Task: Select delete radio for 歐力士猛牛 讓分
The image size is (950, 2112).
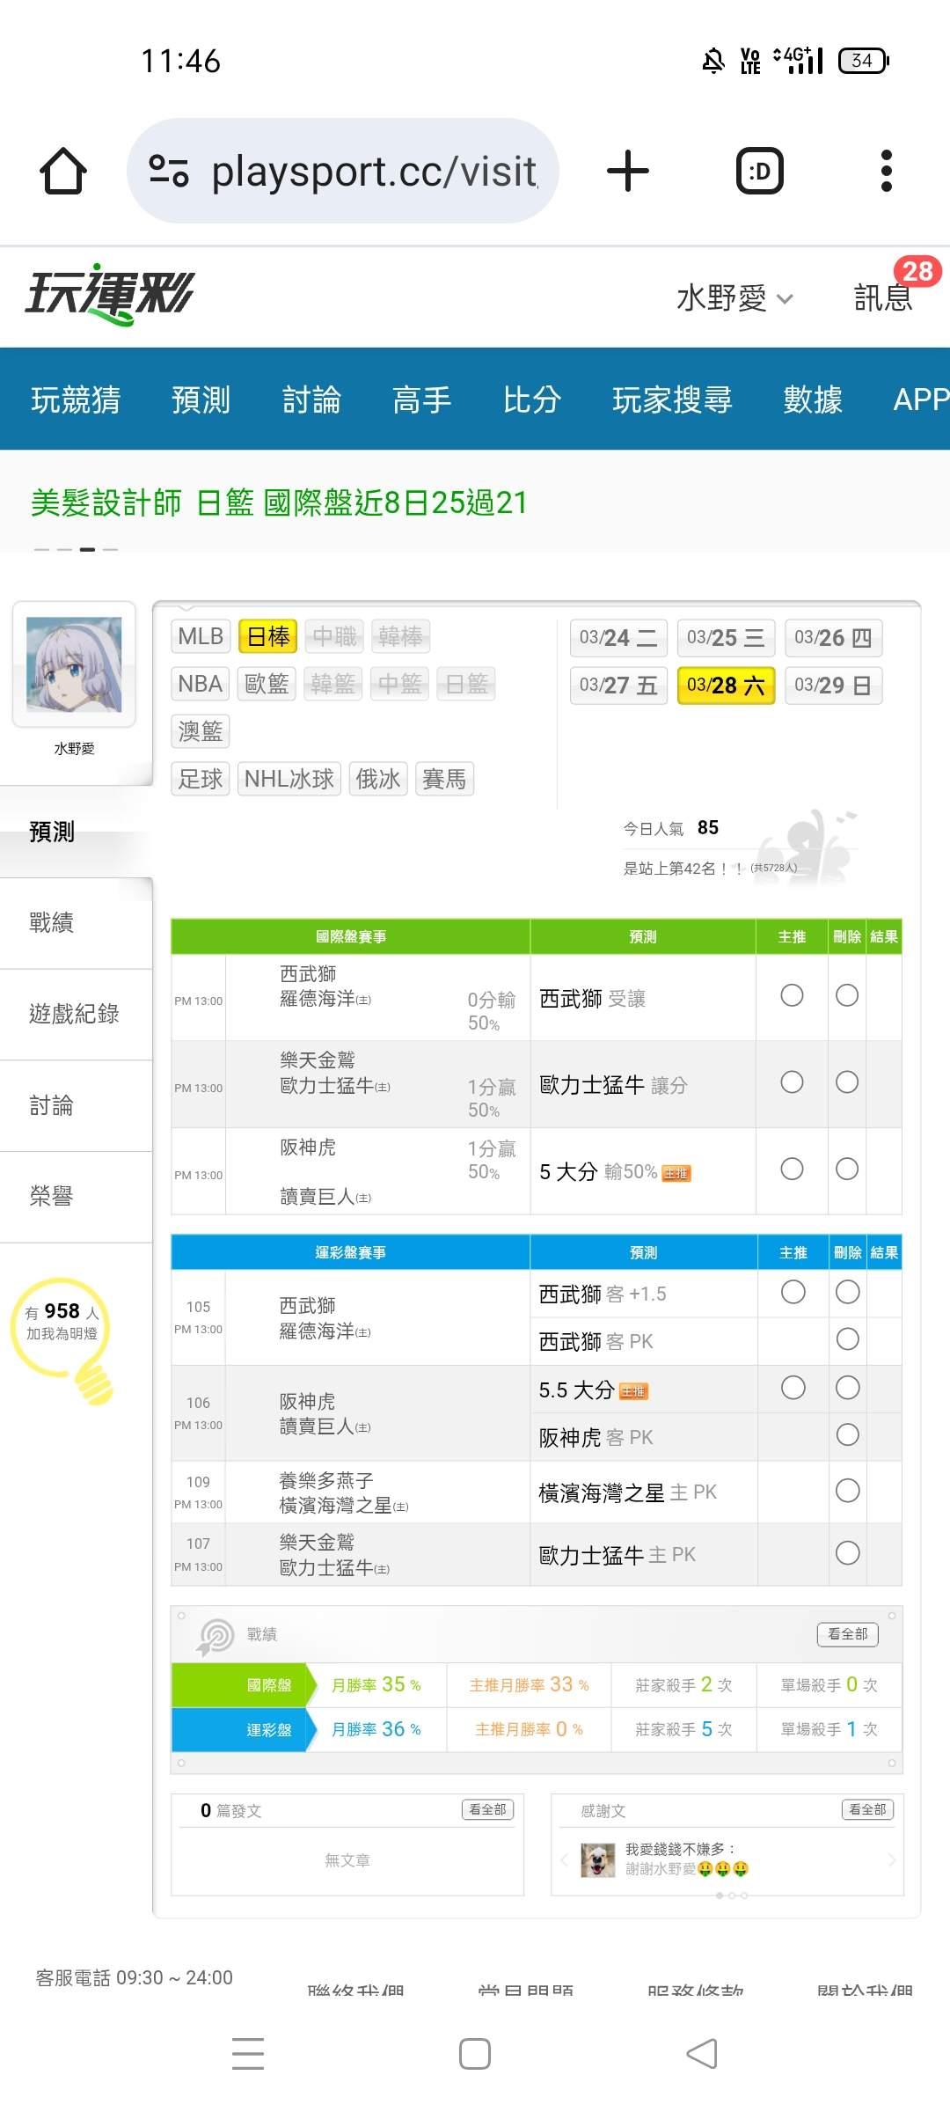Action: tap(847, 1082)
